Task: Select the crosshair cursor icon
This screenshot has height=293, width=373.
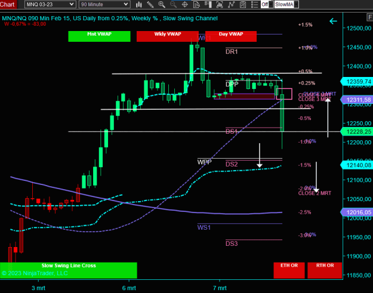Action: click(x=185, y=4)
